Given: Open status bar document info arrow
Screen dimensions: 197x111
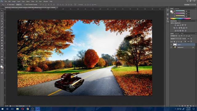Looking at the screenshot, I should pyautogui.click(x=30, y=106).
